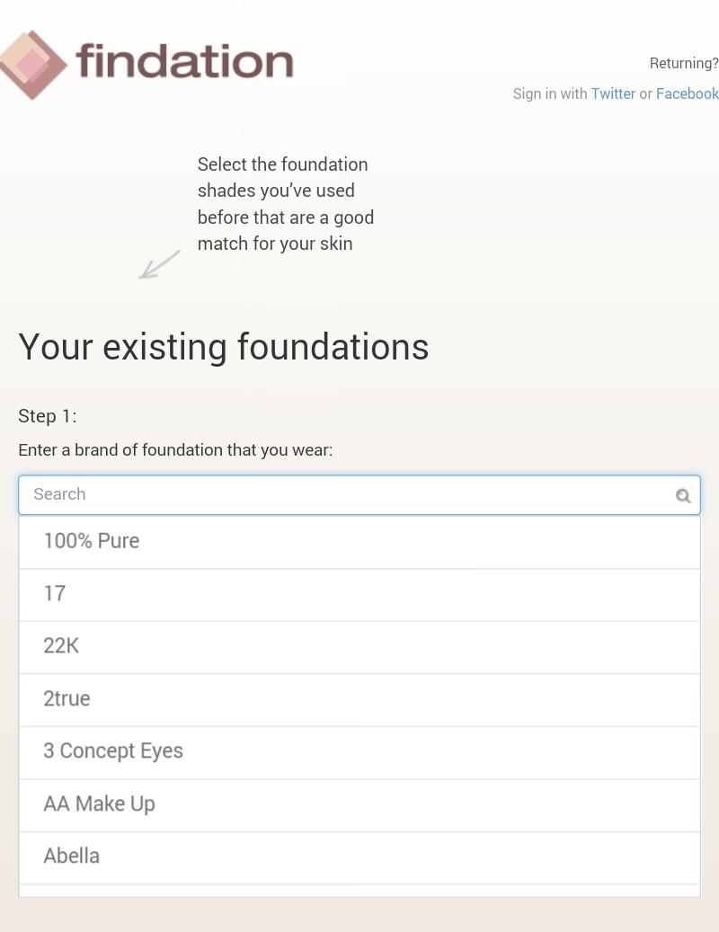Click the Select the foundation shades hint
719x932 pixels.
[x=285, y=204]
